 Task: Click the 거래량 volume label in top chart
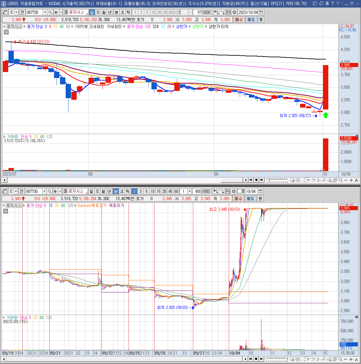pos(13,137)
